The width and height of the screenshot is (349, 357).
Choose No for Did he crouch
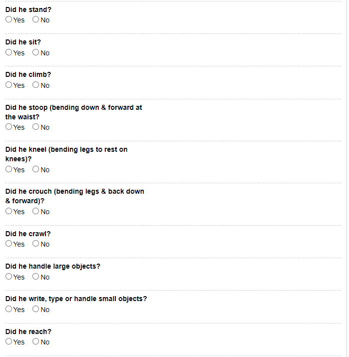click(36, 211)
